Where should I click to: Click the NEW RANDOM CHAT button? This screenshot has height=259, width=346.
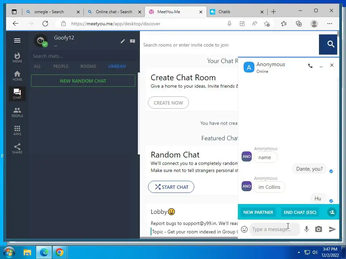point(83,81)
